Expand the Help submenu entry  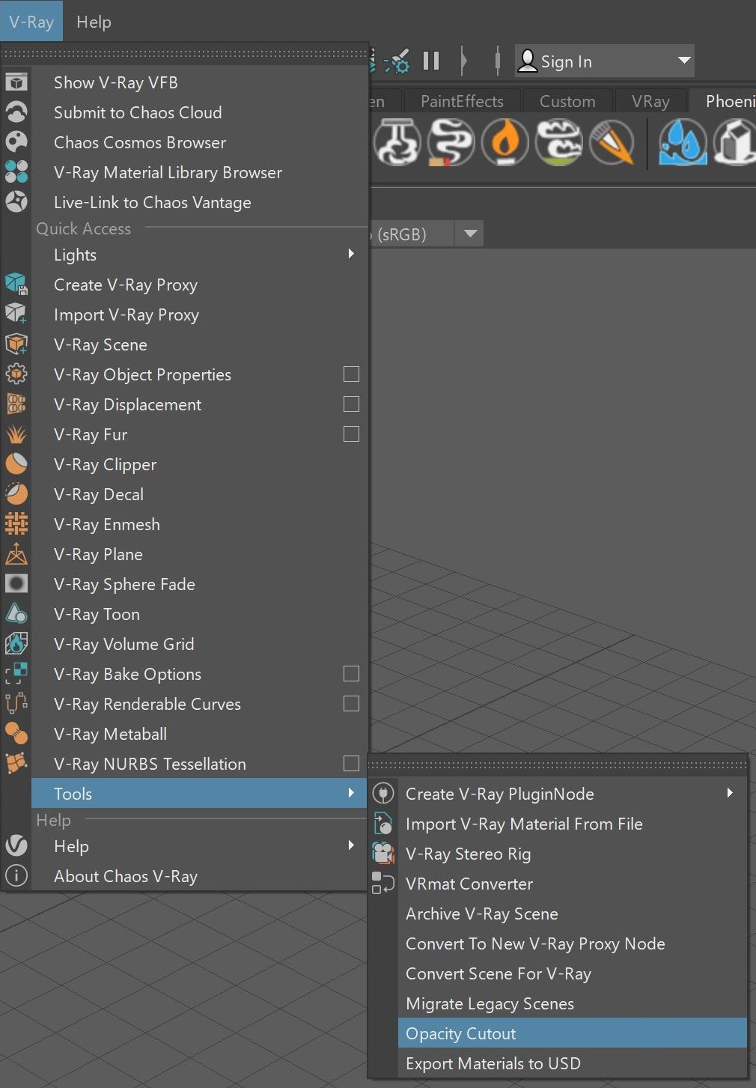point(199,846)
